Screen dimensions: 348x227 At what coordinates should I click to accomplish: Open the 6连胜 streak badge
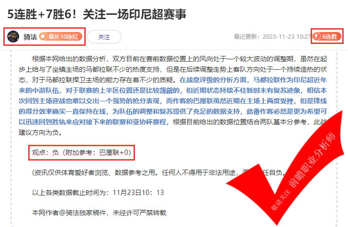pyautogui.click(x=326, y=36)
